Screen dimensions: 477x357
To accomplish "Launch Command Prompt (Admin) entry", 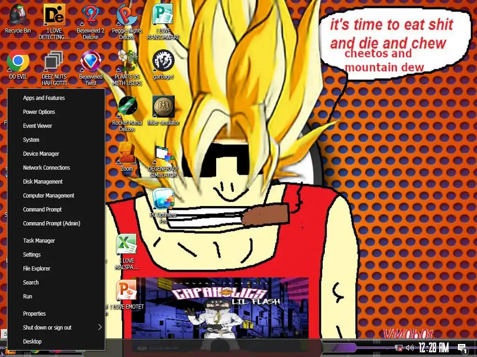I will coord(56,224).
